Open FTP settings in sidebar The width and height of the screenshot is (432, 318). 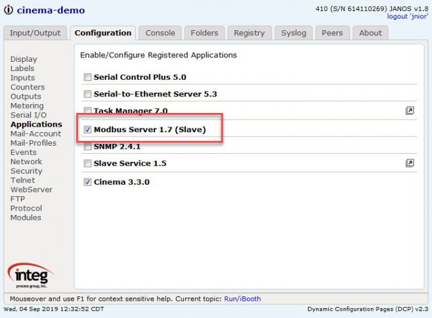(x=18, y=199)
